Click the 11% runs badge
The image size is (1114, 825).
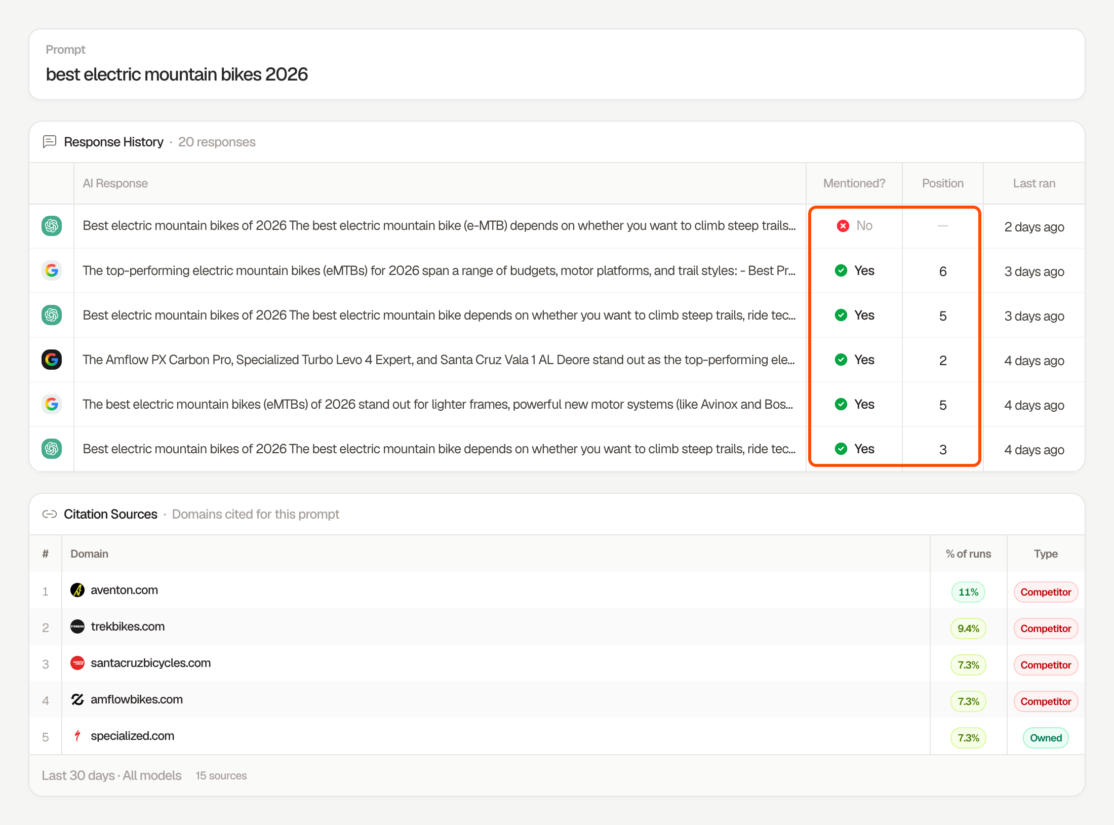pos(968,592)
